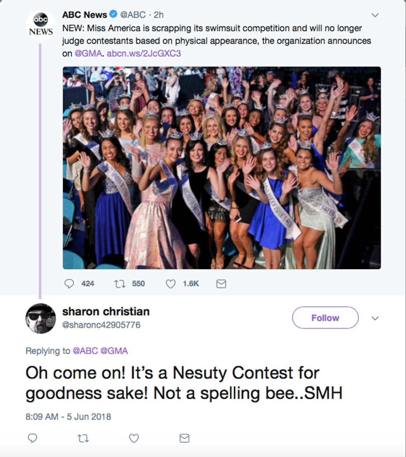Expand options chevron beside the Follow button

375,318
